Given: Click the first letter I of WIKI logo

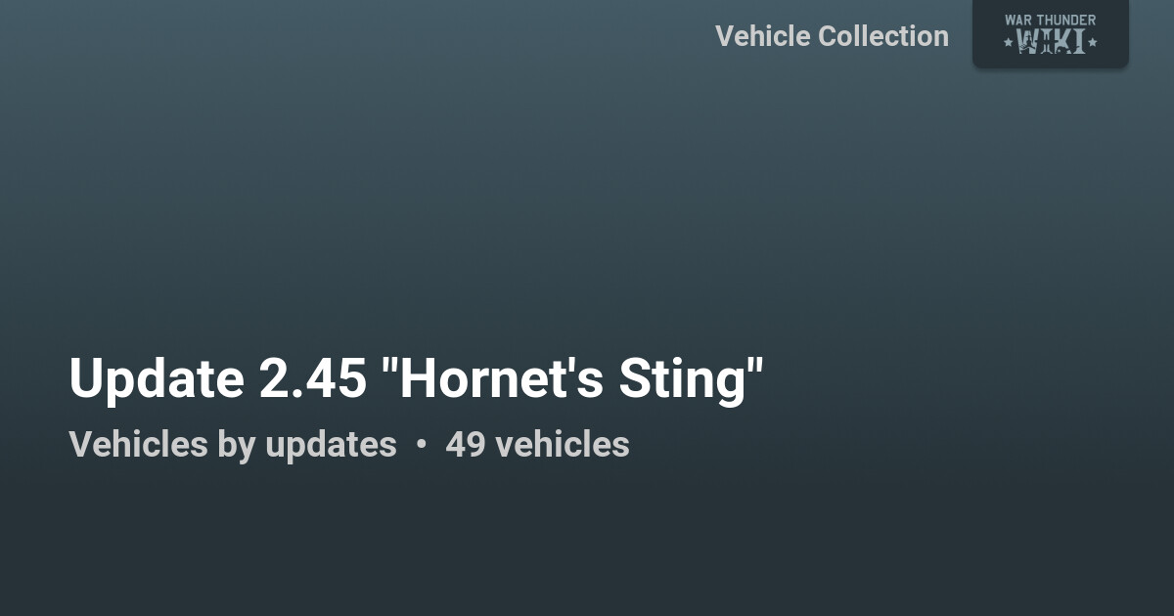Looking at the screenshot, I should coord(1047,40).
